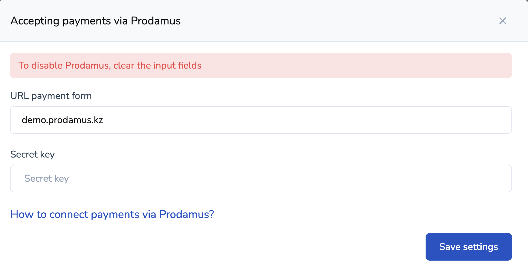Screen dimensions: 528x270
Task: Click the dialog title "Accepting payments via Prodamus"
Action: click(x=96, y=21)
